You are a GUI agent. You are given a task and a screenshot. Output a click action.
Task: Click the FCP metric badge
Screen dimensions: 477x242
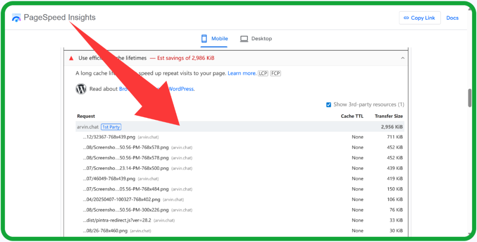pyautogui.click(x=276, y=73)
